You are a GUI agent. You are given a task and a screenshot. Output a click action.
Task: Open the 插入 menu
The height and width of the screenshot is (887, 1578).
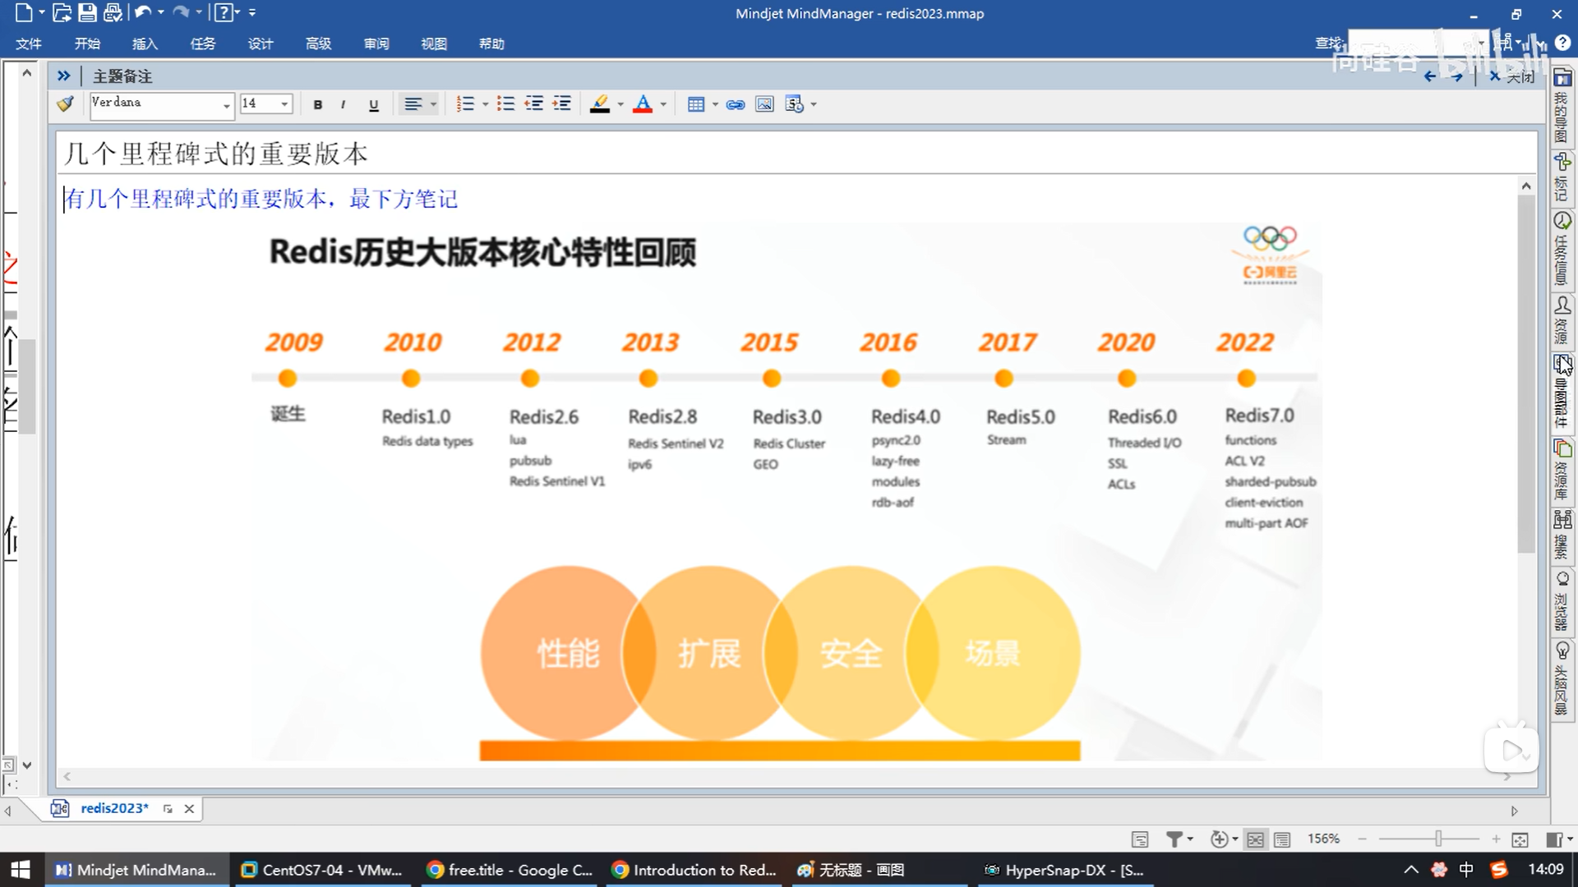tap(145, 44)
